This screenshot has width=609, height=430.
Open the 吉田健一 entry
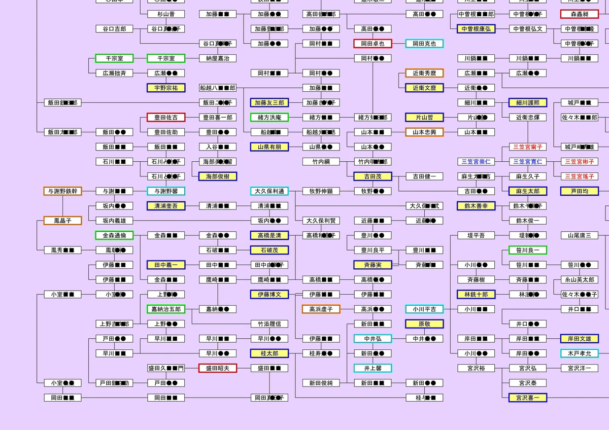[x=424, y=176]
